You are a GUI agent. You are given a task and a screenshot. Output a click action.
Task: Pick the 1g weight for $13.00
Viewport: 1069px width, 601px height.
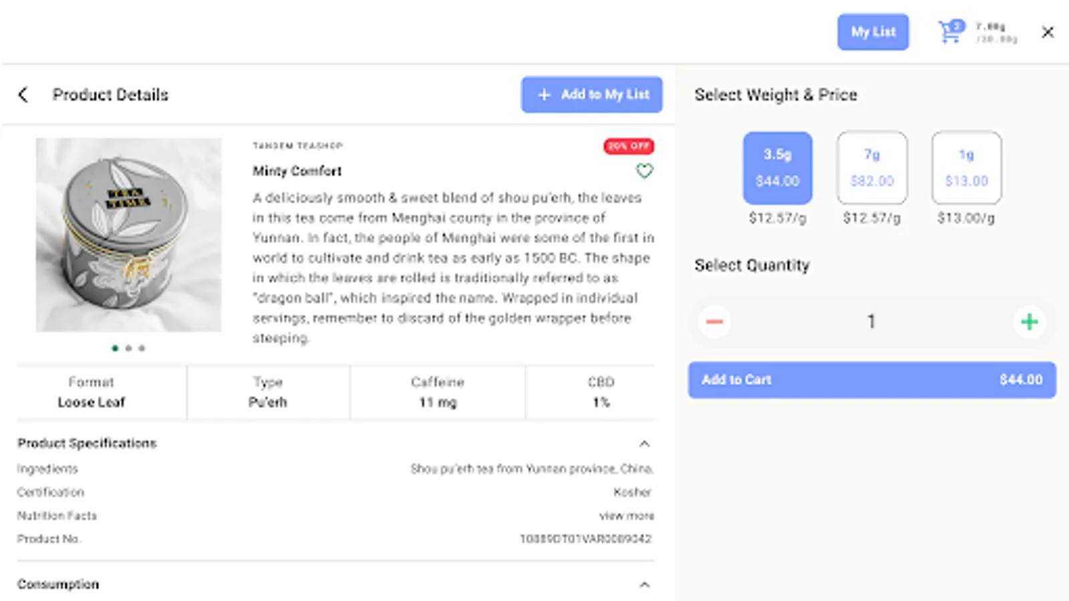point(966,168)
